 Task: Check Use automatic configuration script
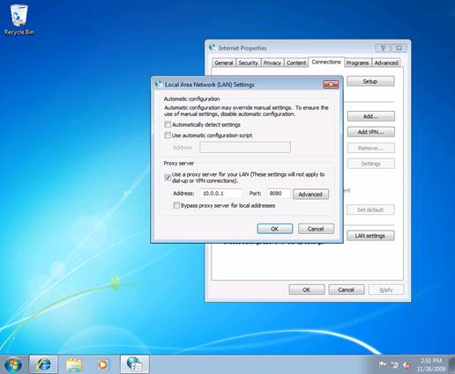click(168, 136)
